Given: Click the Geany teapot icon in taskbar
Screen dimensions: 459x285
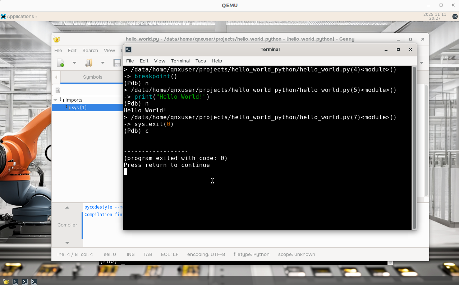Looking at the screenshot, I should coord(6,282).
